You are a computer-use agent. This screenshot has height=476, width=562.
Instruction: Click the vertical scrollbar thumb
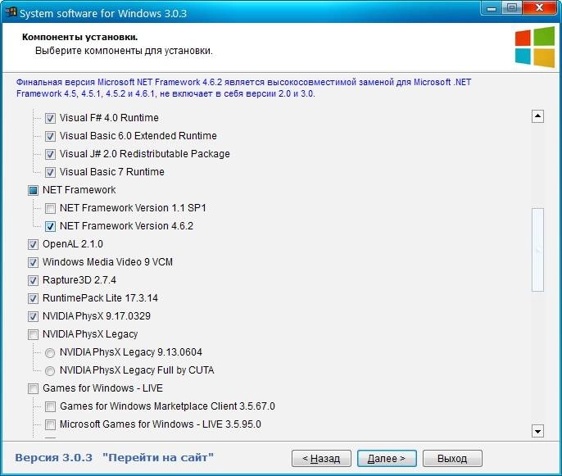point(537,250)
